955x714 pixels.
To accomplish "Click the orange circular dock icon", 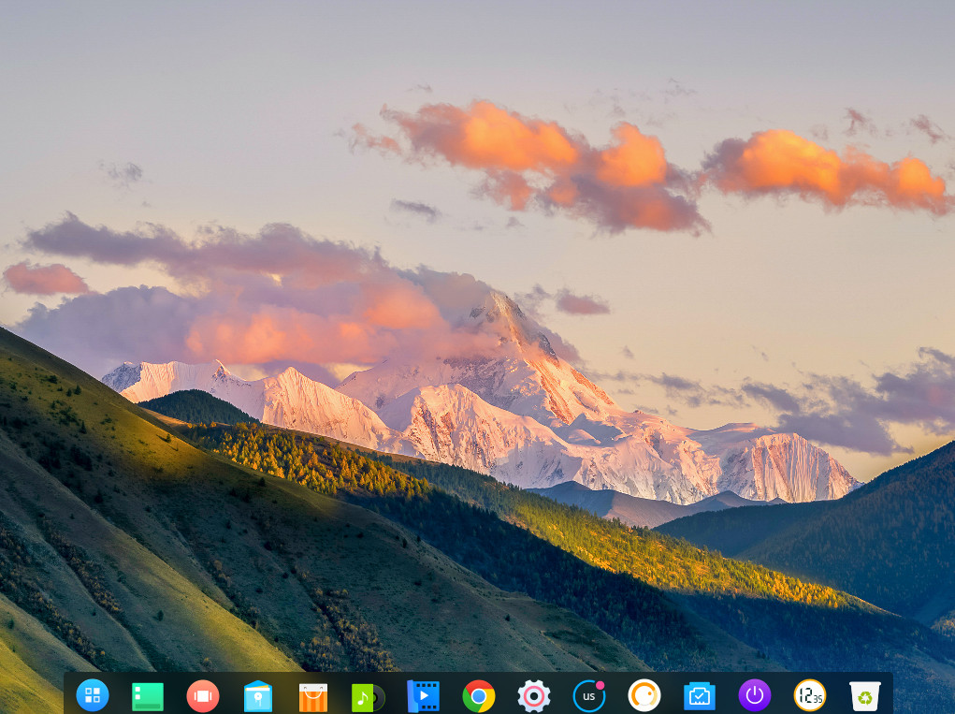I will tap(644, 695).
